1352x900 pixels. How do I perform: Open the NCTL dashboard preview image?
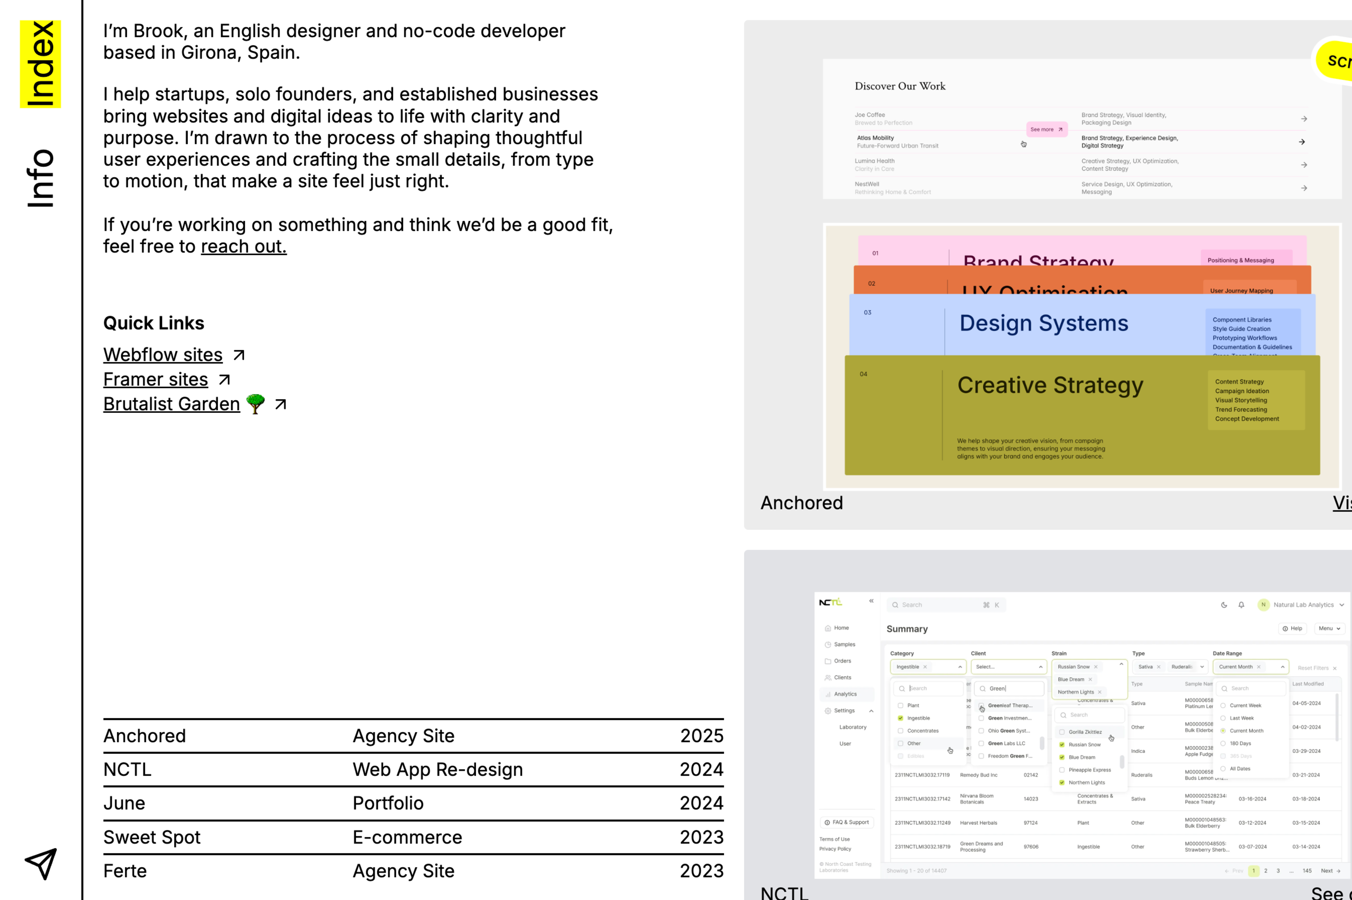coord(1082,735)
